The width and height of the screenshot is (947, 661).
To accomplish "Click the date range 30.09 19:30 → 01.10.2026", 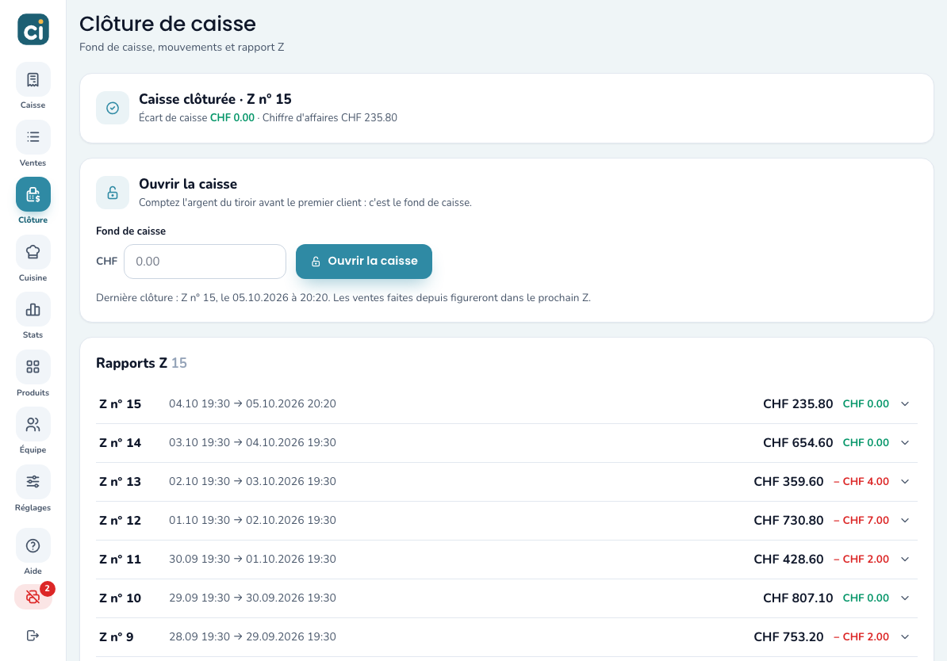I will click(x=252, y=559).
